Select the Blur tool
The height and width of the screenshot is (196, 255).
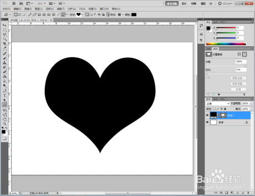[x=5, y=81]
